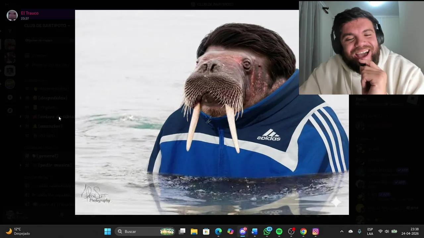Open WhatsApp with 49 unread badge
Screen dimensions: 424x238
point(267,231)
